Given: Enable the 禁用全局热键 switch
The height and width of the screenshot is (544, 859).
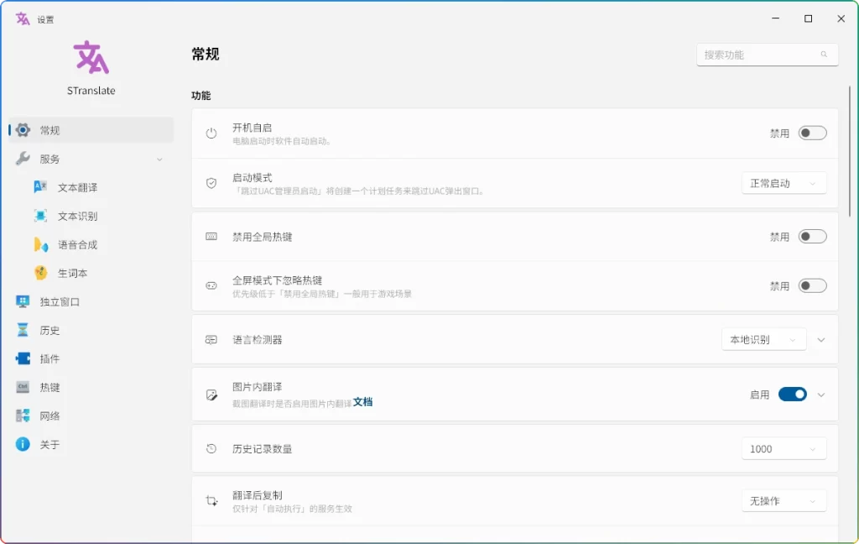Looking at the screenshot, I should tap(811, 238).
